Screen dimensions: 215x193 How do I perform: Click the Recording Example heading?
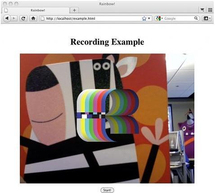[107, 42]
